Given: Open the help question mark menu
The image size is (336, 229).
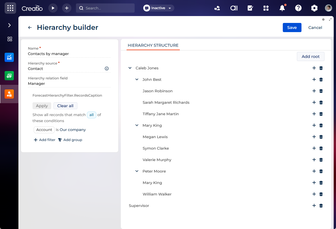Looking at the screenshot, I should (x=298, y=8).
